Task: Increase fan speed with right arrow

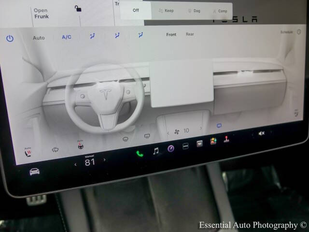Action: pos(201,128)
